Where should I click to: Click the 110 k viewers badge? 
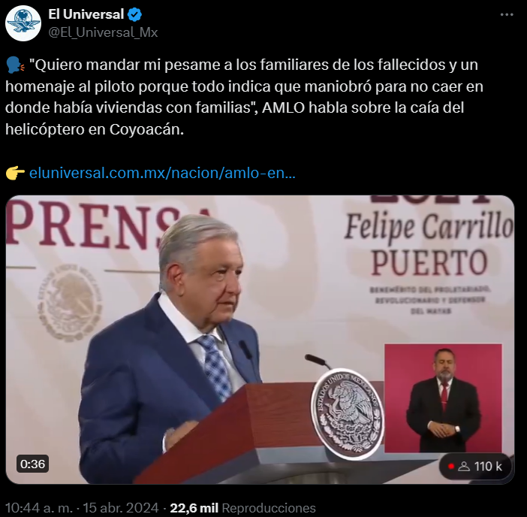[475, 466]
